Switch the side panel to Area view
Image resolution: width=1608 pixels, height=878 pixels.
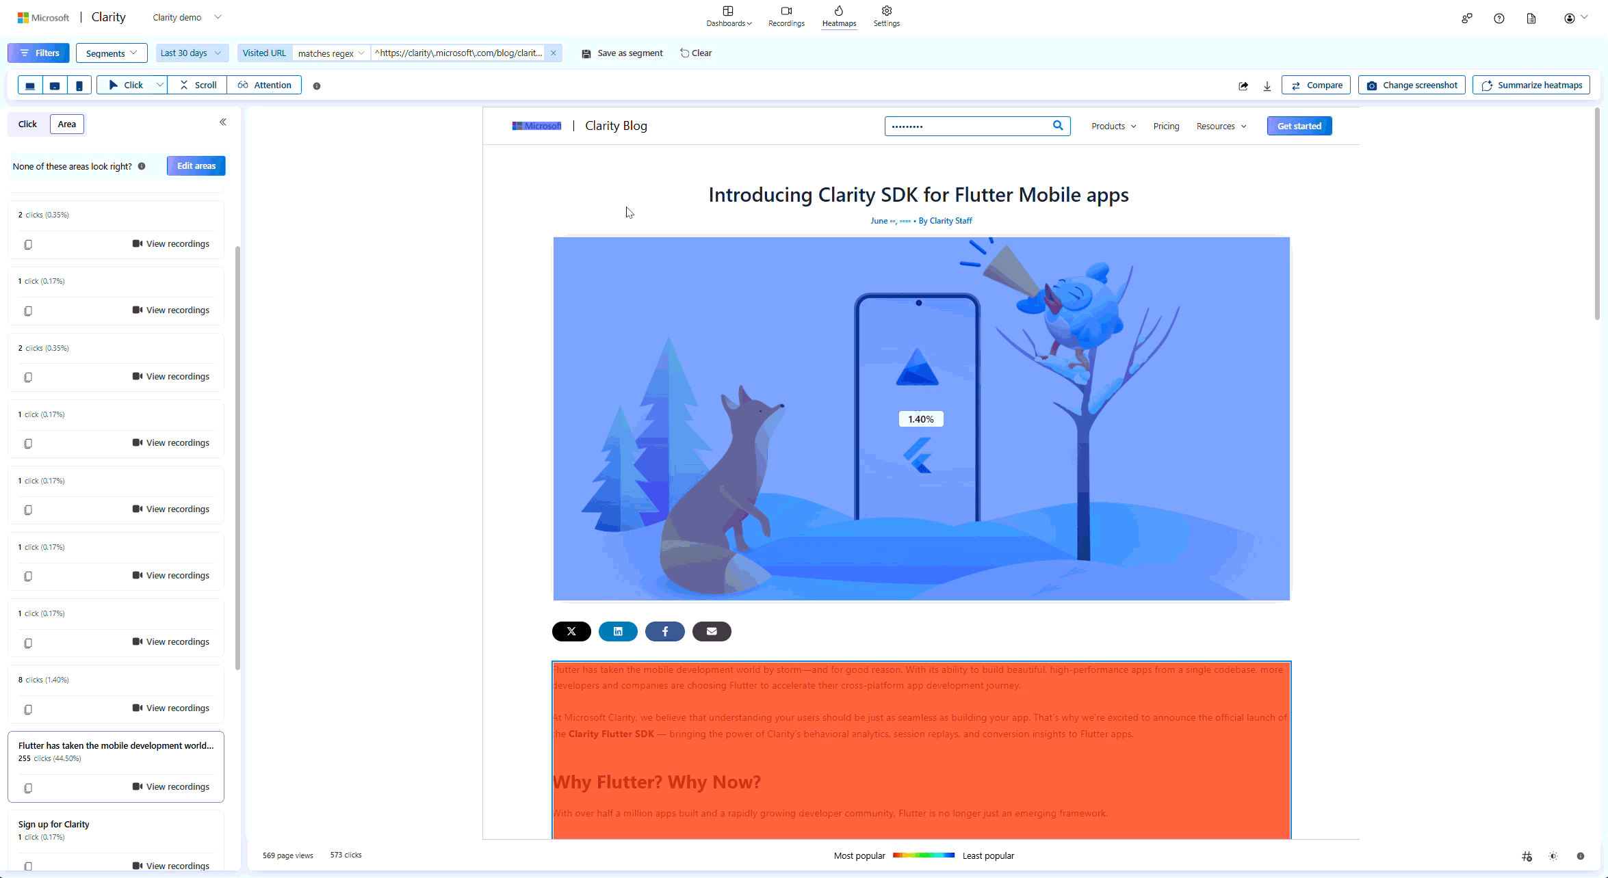(67, 124)
